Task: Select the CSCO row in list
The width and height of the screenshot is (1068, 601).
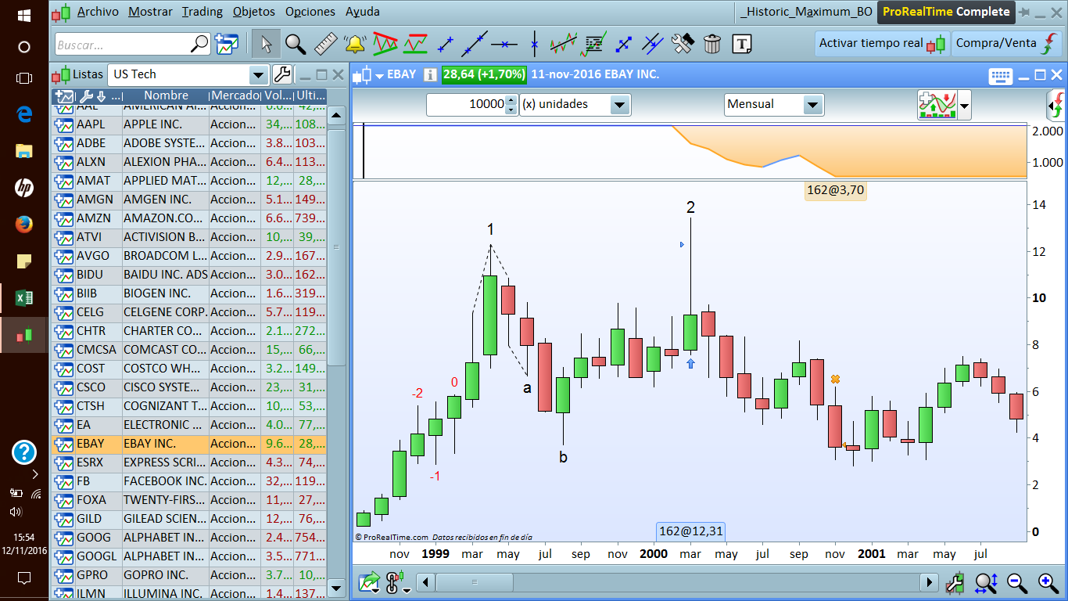Action: [188, 387]
